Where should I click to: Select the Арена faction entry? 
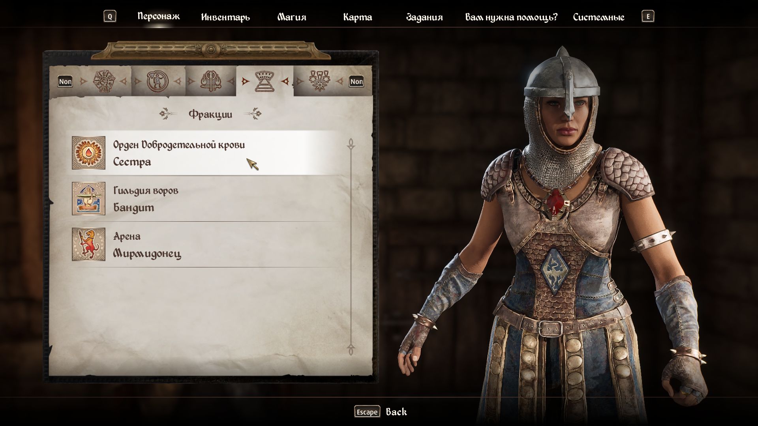(x=205, y=245)
